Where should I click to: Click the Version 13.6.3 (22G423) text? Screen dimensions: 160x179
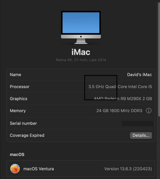click(x=128, y=169)
